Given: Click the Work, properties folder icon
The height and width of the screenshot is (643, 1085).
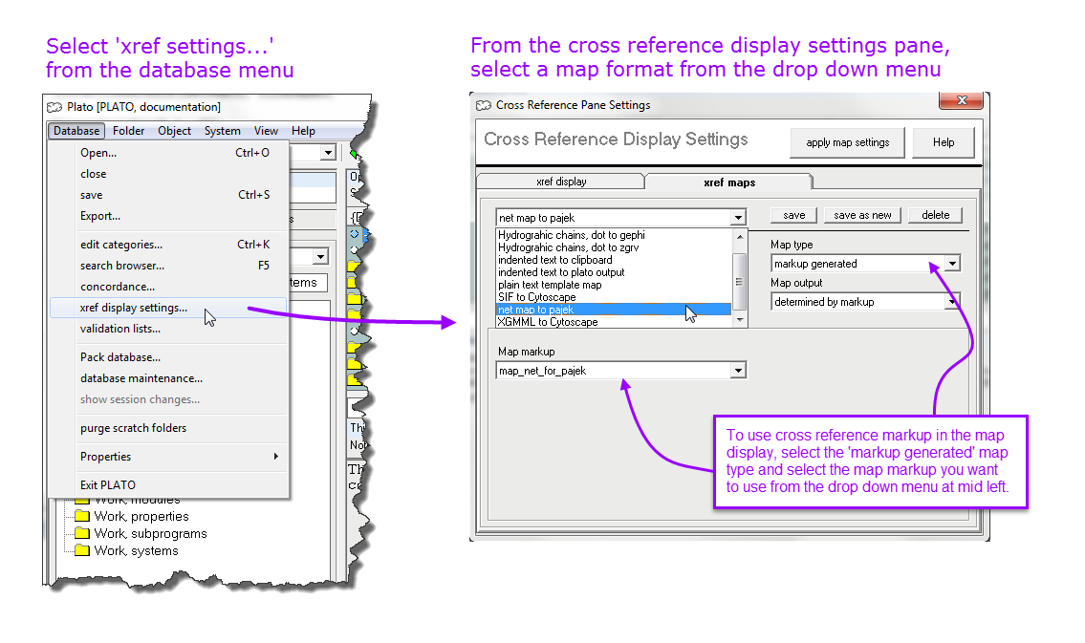Looking at the screenshot, I should click(82, 517).
